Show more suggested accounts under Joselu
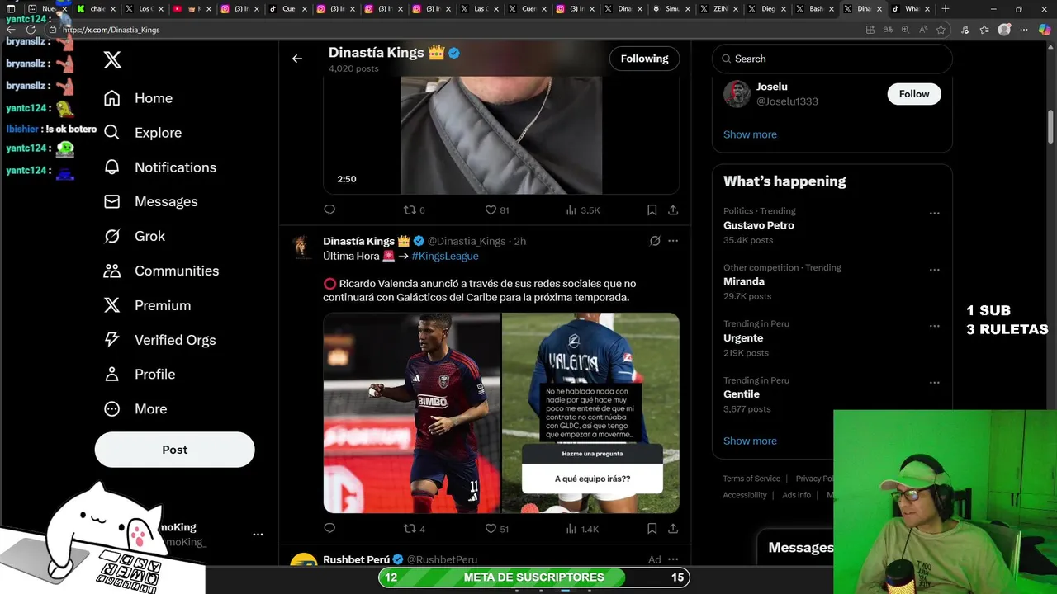Image resolution: width=1057 pixels, height=594 pixels. click(750, 134)
